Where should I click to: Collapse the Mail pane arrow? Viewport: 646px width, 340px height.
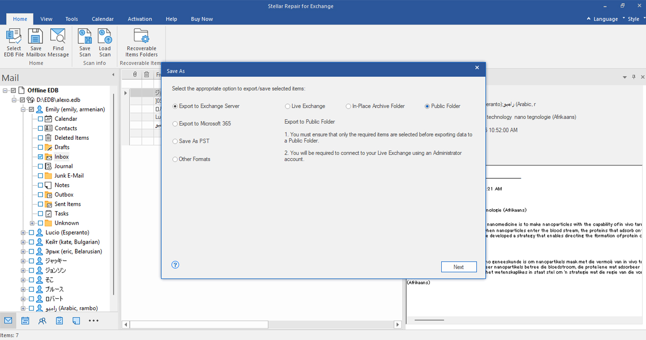(113, 75)
